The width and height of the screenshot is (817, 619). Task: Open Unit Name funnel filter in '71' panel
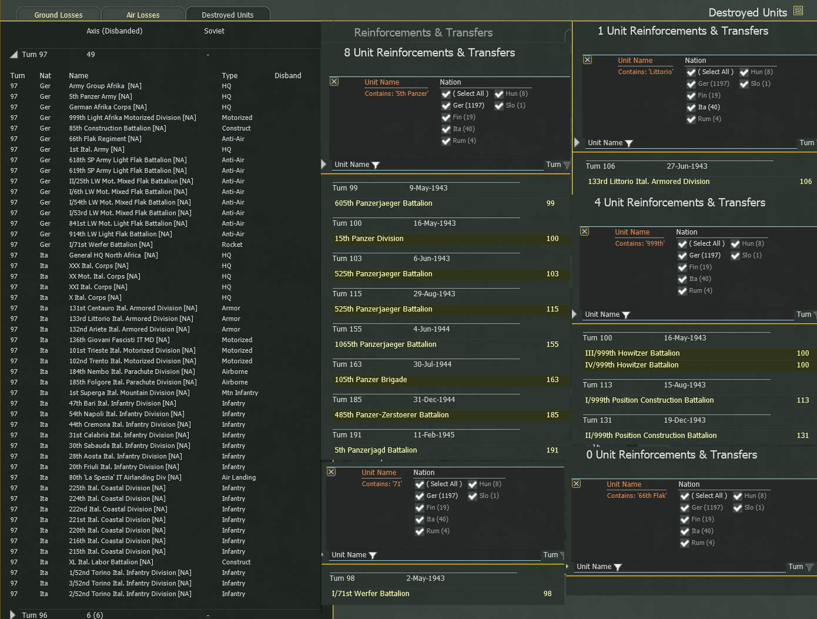[x=373, y=556]
